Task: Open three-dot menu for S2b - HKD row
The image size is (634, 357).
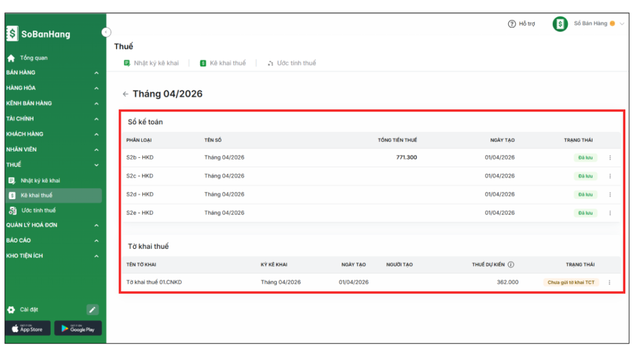Action: click(610, 158)
